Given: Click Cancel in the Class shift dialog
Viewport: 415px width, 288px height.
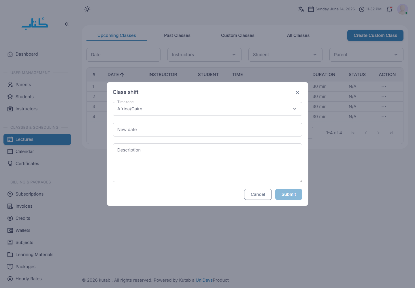Looking at the screenshot, I should [258, 194].
